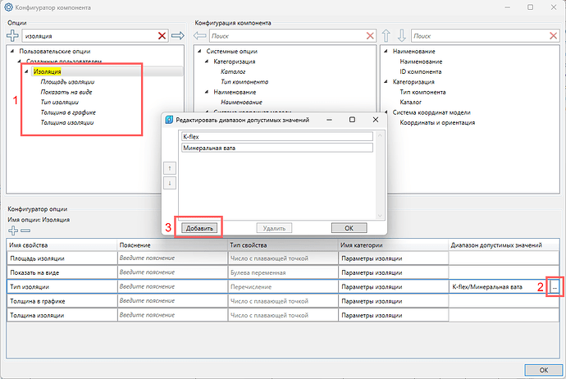Click Добавить button in range dialog
The image size is (566, 379).
pyautogui.click(x=199, y=228)
